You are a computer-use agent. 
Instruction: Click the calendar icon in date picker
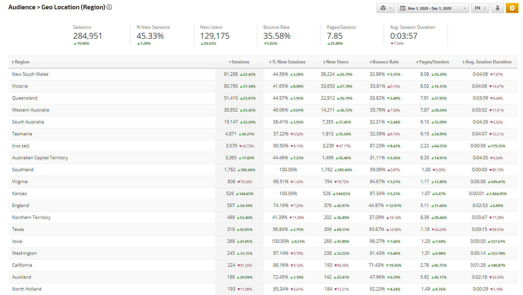pyautogui.click(x=403, y=8)
